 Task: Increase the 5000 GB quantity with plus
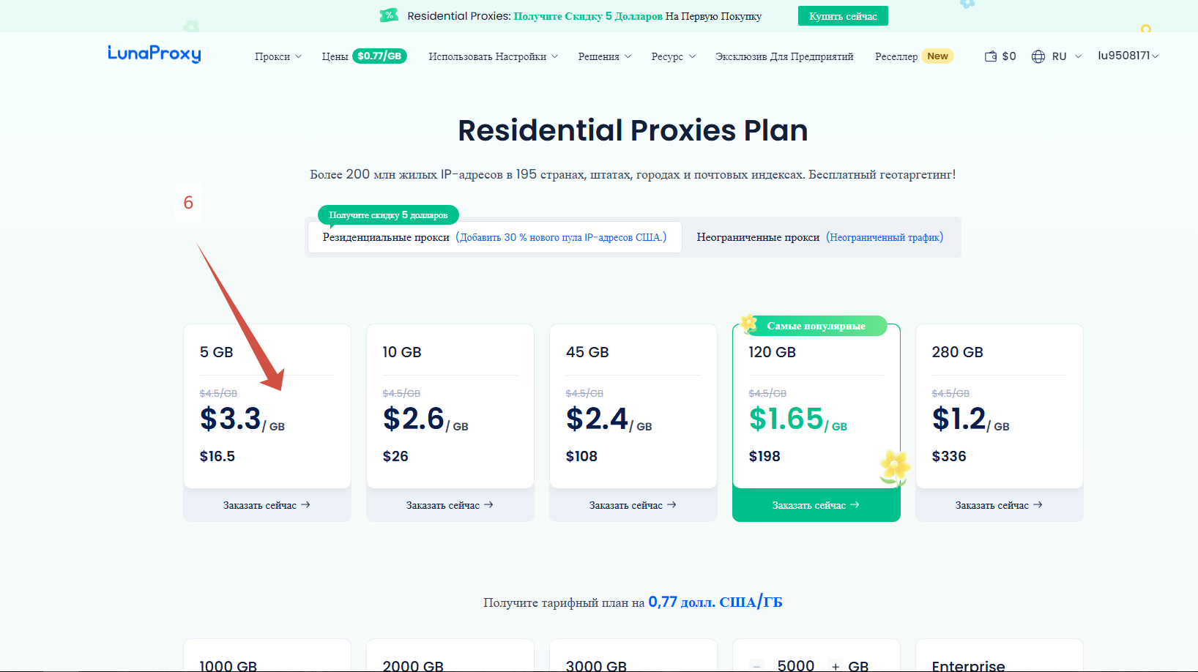[836, 665]
